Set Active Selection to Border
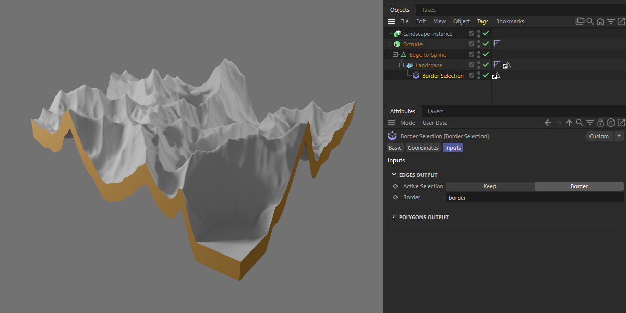 tap(579, 186)
